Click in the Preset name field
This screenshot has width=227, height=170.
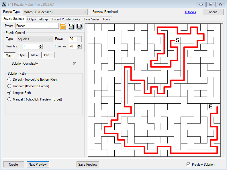tap(37, 26)
